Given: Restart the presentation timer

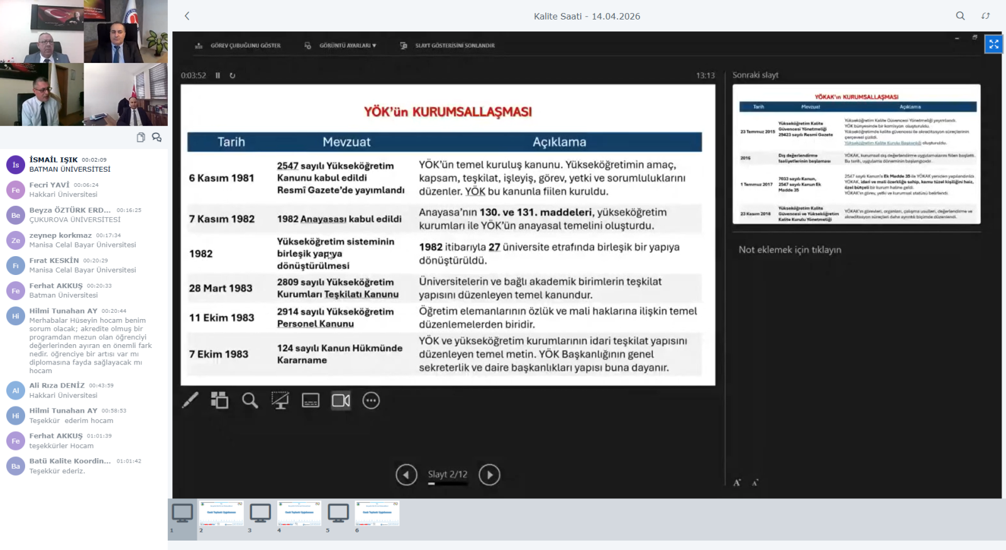Looking at the screenshot, I should coord(232,76).
